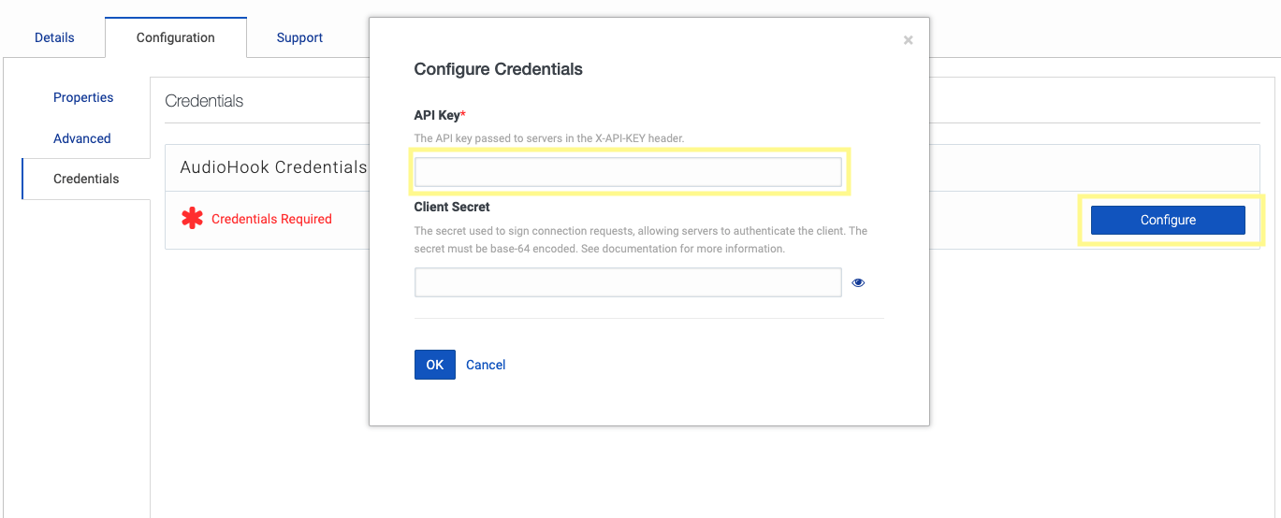Image resolution: width=1281 pixels, height=518 pixels.
Task: Select the Configuration tab
Action: click(175, 38)
